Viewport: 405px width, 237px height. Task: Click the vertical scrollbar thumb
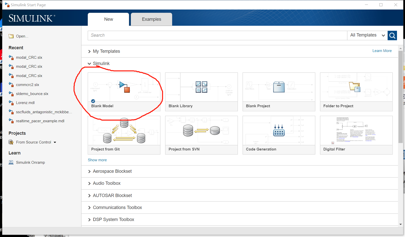tap(400, 97)
